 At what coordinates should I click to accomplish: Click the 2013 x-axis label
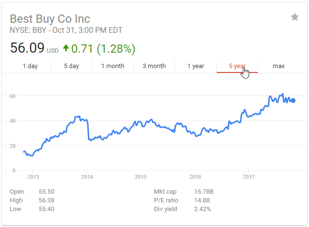pos(33,177)
